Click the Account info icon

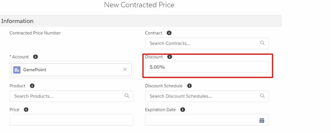35,57
